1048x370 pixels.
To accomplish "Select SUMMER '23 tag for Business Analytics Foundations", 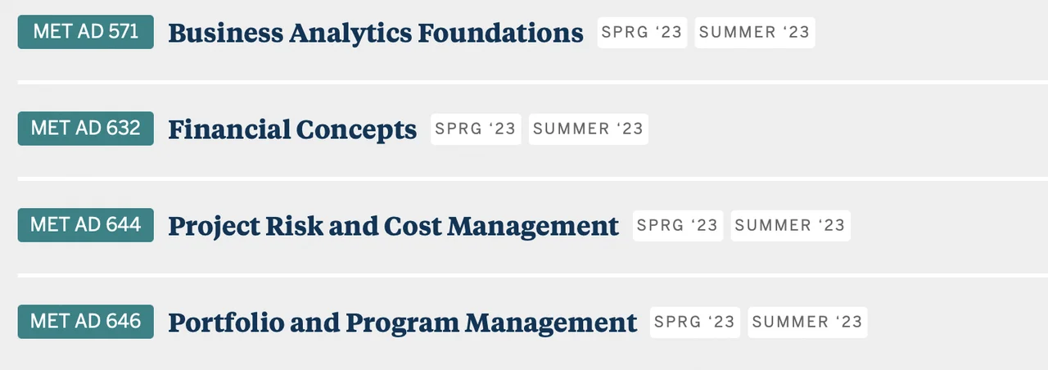I will click(754, 33).
